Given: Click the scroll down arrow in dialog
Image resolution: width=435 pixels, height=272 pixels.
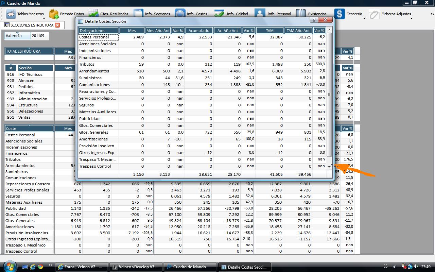Looking at the screenshot, I should [x=329, y=167].
